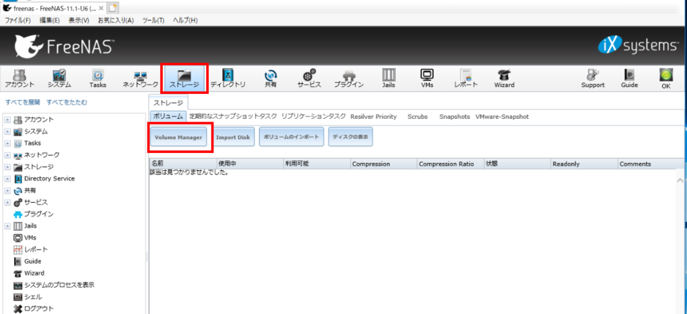Select プラグイン in the sidebar tree
The height and width of the screenshot is (314, 687).
pos(34,214)
